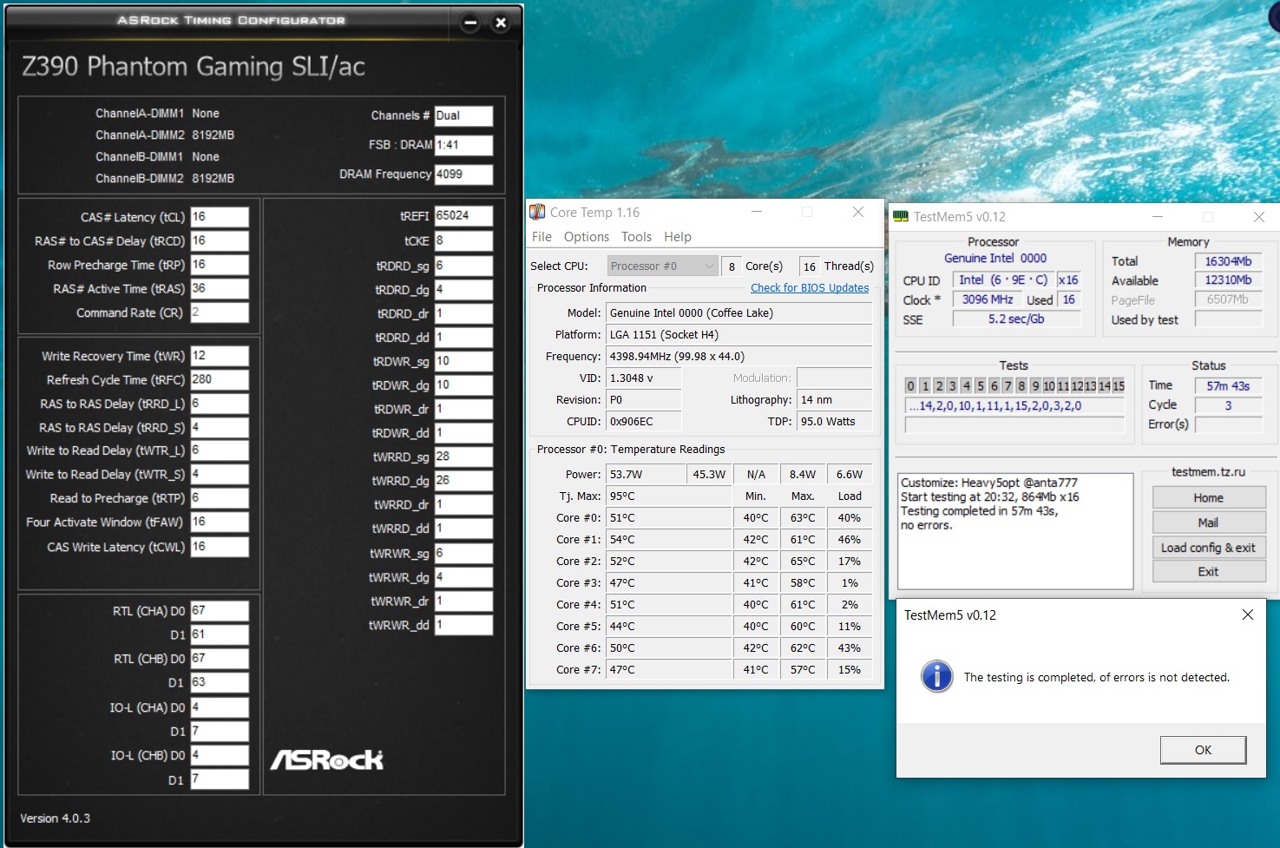Click the Core Temp title bar icon
This screenshot has width=1280, height=848.
tap(537, 212)
